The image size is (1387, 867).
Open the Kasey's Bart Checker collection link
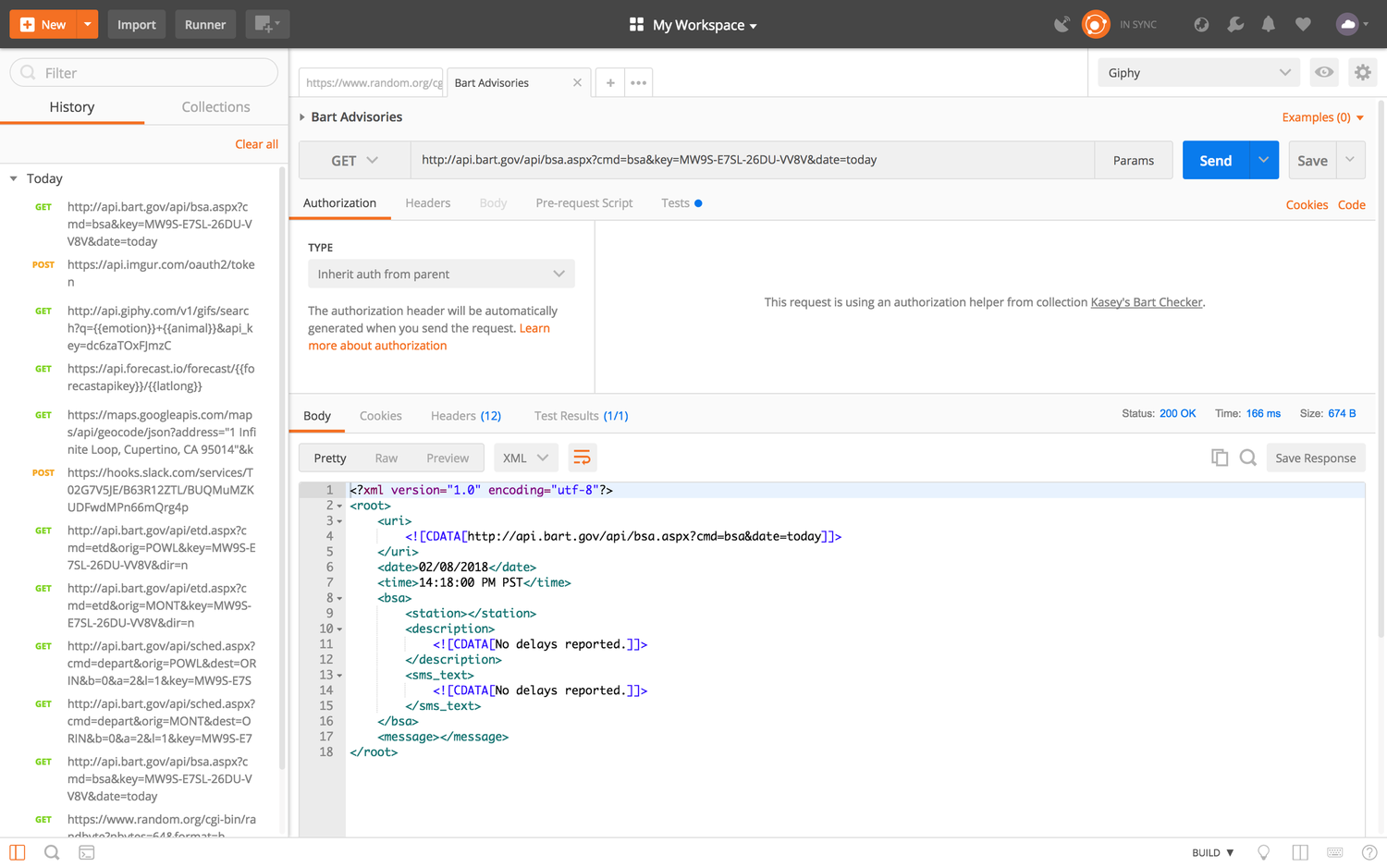[1146, 301]
